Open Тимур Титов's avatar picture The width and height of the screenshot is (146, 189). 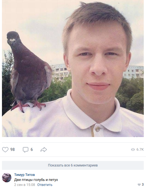pyautogui.click(x=7, y=178)
